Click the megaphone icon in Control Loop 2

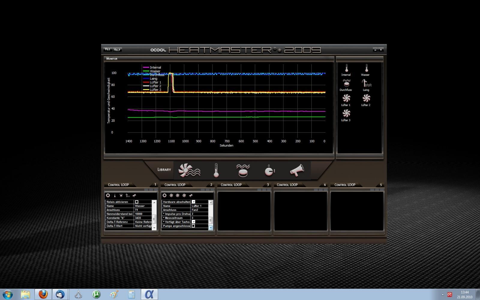pyautogui.click(x=191, y=195)
